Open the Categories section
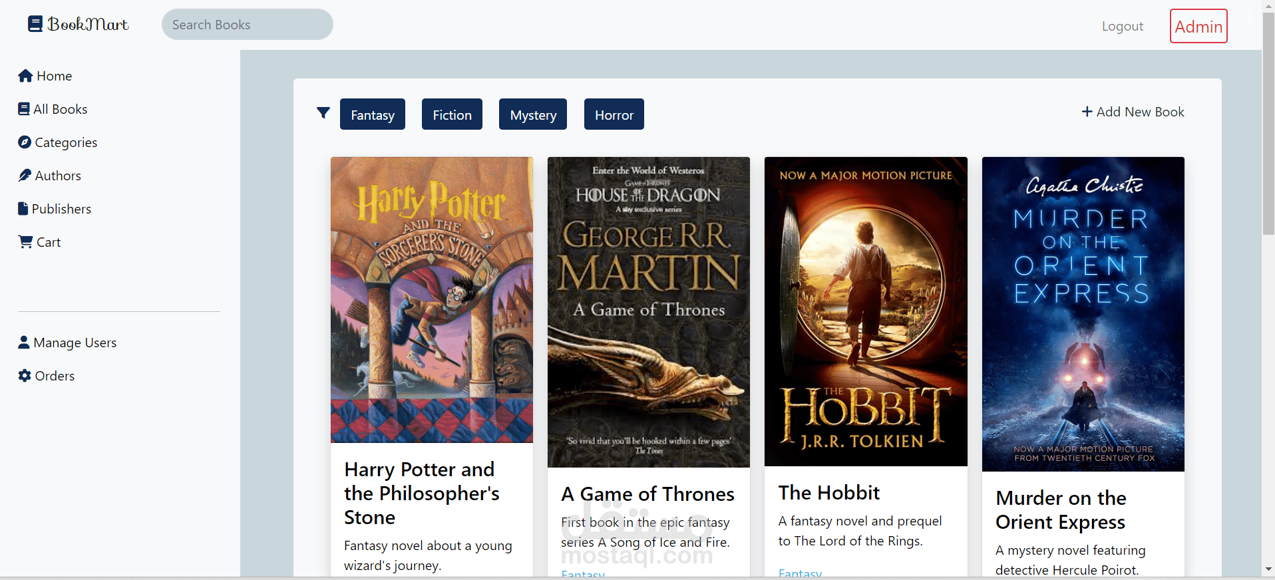Image resolution: width=1275 pixels, height=580 pixels. [x=58, y=142]
